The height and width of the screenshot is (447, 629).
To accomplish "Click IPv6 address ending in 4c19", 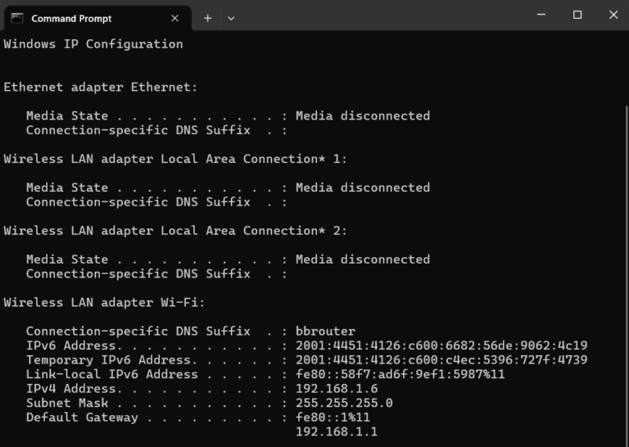I will [x=441, y=345].
